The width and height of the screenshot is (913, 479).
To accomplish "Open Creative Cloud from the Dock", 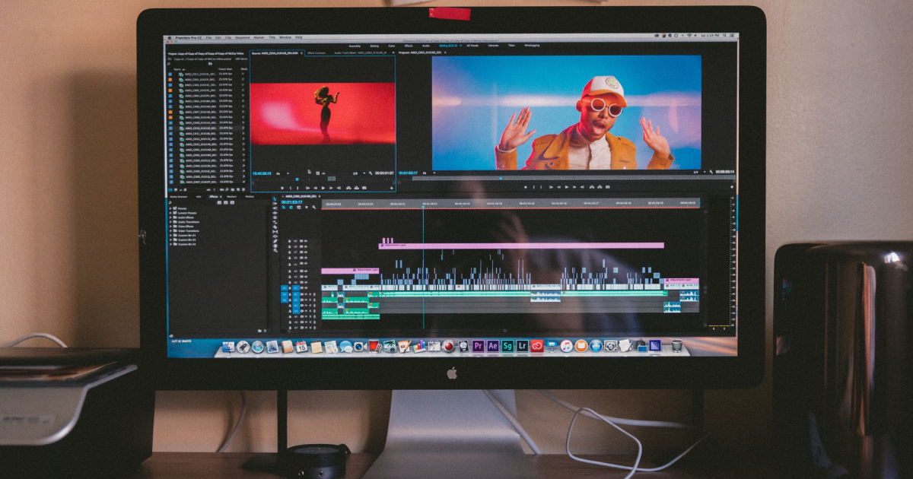I will [537, 346].
